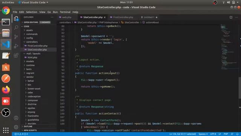Click the controllers breadcrumb segment
The width and height of the screenshot is (241, 136).
[65, 23]
